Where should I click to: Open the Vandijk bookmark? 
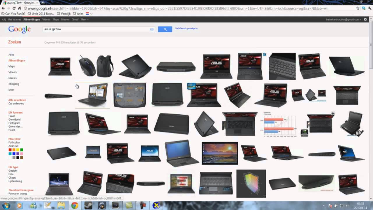click(x=64, y=14)
